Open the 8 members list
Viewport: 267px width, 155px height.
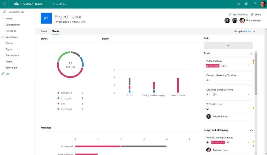(x=255, y=20)
